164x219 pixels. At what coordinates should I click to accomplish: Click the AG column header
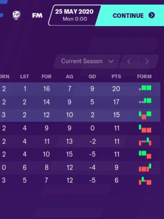pos(69,77)
